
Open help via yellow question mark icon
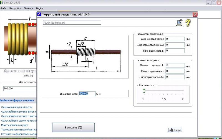click(188, 23)
